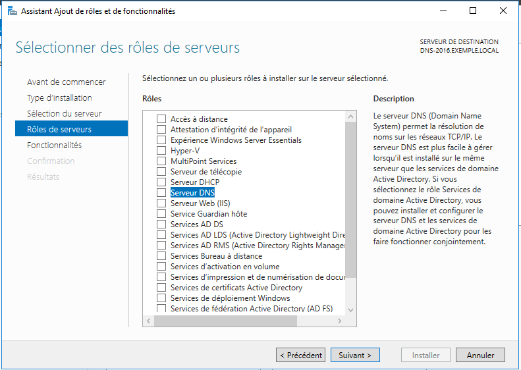The width and height of the screenshot is (521, 370).
Task: Tick the Serveur Web (IIS) checkbox
Action: point(161,203)
